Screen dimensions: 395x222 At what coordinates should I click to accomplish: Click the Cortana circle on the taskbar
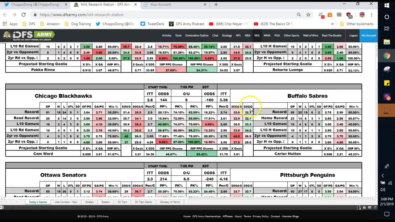tap(387, 17)
